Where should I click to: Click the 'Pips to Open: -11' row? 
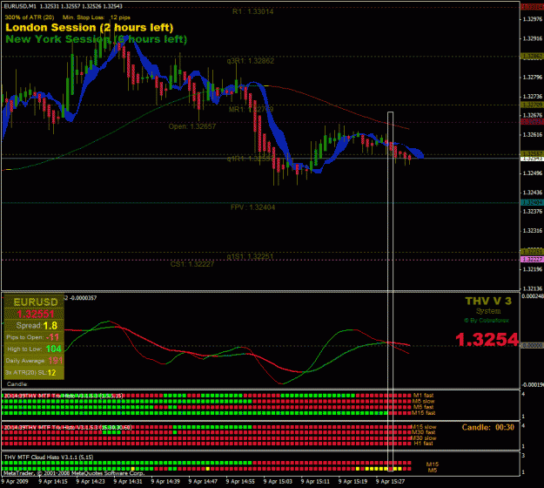click(34, 337)
